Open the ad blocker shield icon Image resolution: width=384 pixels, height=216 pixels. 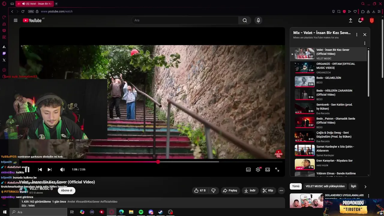pos(344,11)
